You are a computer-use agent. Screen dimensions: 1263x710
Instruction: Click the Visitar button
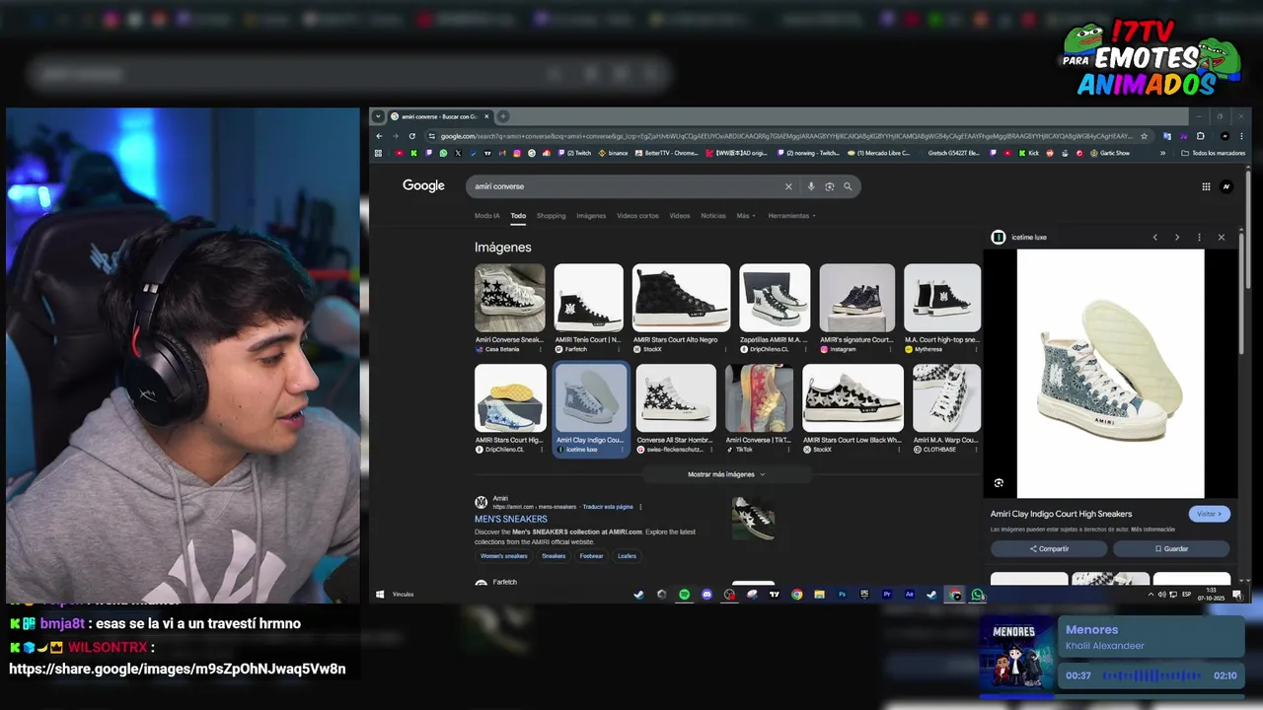click(x=1210, y=514)
